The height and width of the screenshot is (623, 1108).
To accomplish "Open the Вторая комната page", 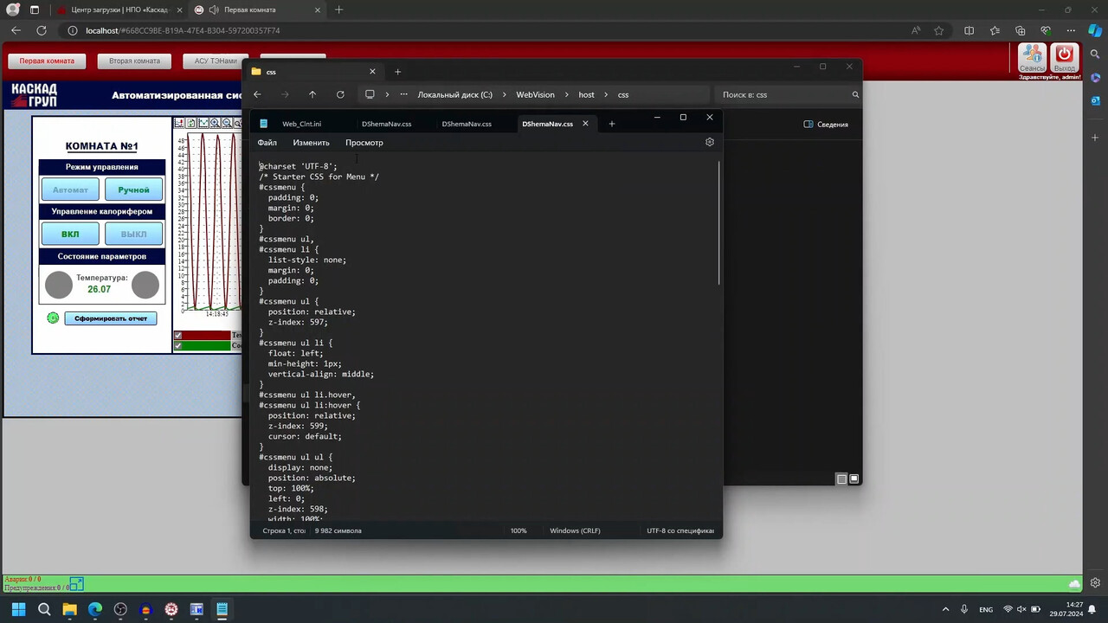I will tap(134, 61).
